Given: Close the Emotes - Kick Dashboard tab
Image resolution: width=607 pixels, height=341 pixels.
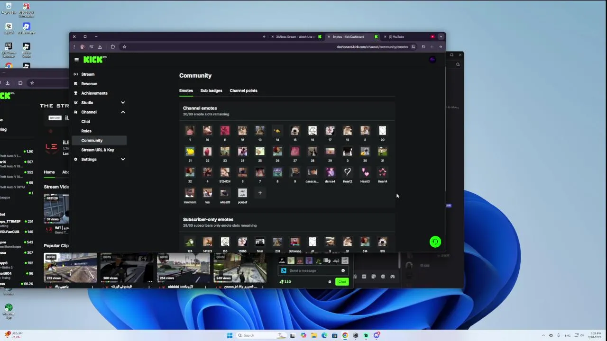Looking at the screenshot, I should [329, 36].
